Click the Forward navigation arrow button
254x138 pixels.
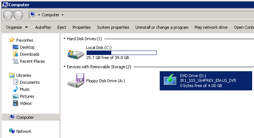(x=18, y=15)
